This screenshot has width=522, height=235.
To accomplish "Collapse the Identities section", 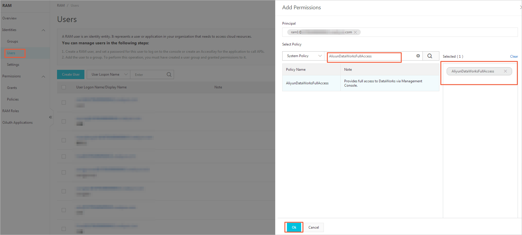I will pyautogui.click(x=43, y=30).
